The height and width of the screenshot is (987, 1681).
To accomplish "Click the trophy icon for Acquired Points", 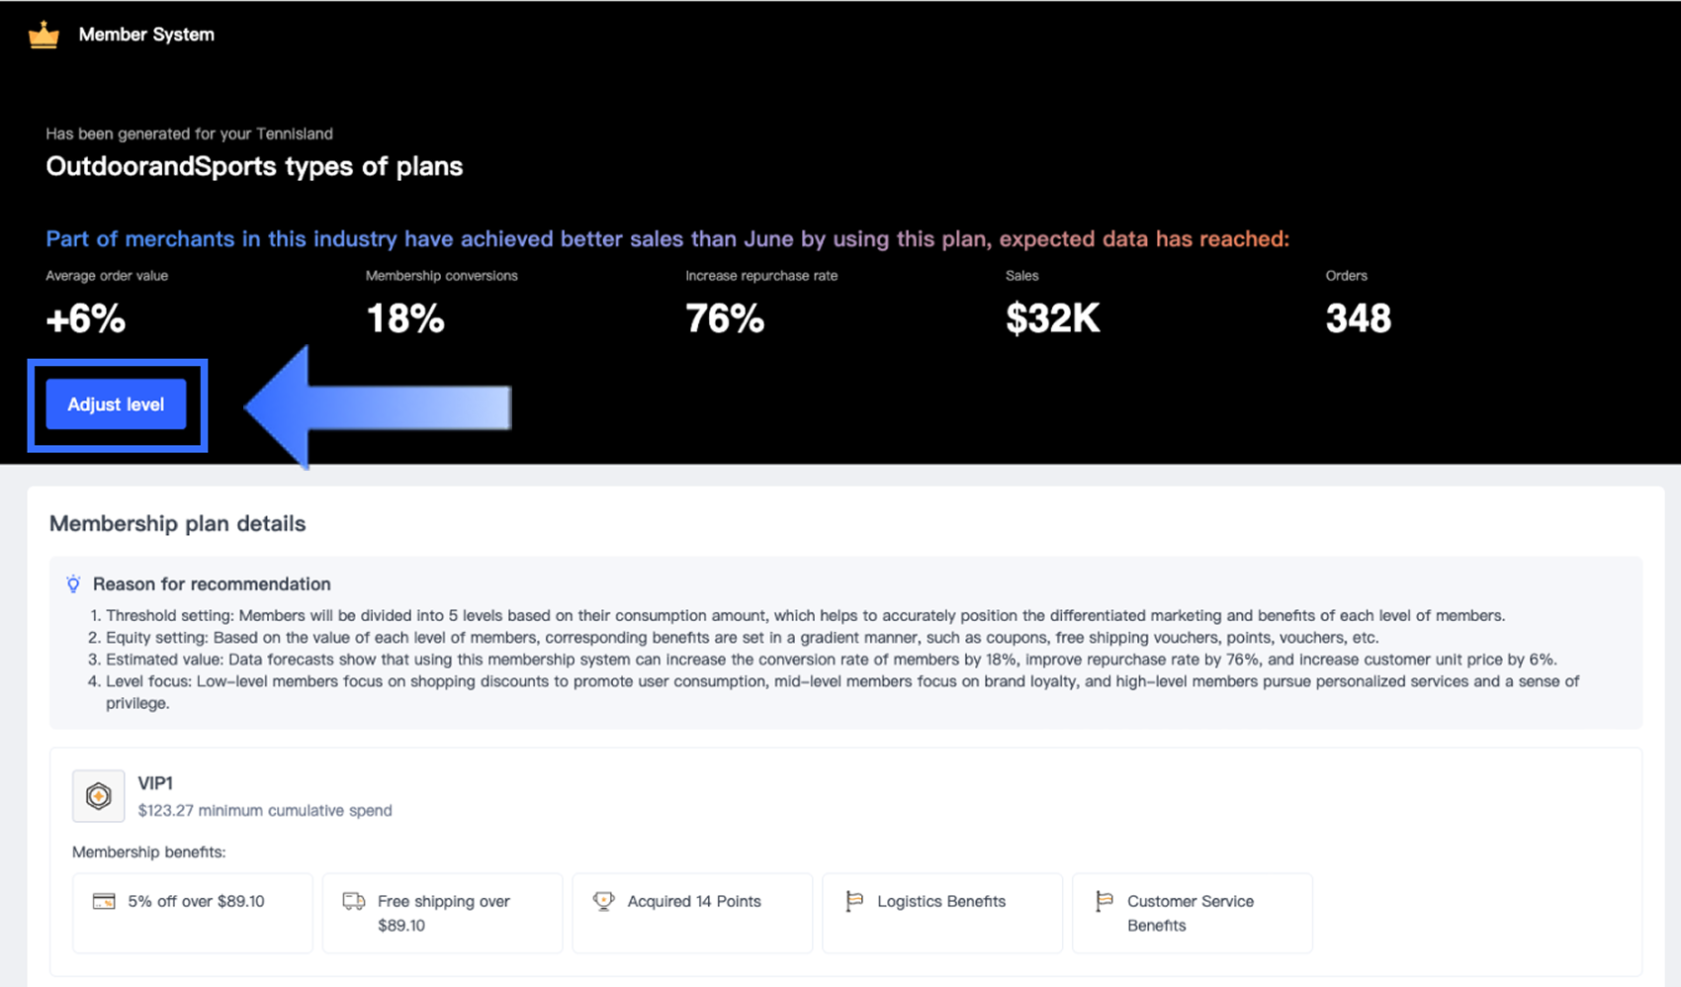I will click(x=603, y=901).
